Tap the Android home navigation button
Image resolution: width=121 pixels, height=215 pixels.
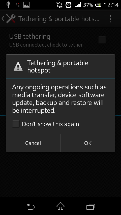(x=60, y=206)
